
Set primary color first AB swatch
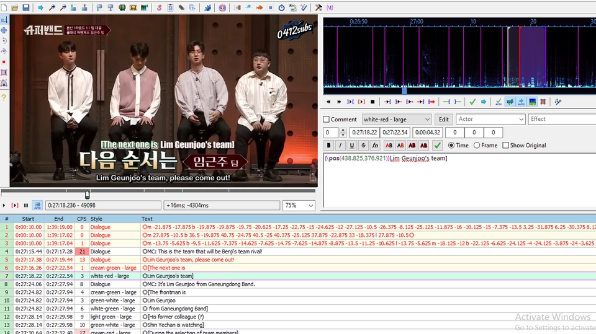[389, 146]
